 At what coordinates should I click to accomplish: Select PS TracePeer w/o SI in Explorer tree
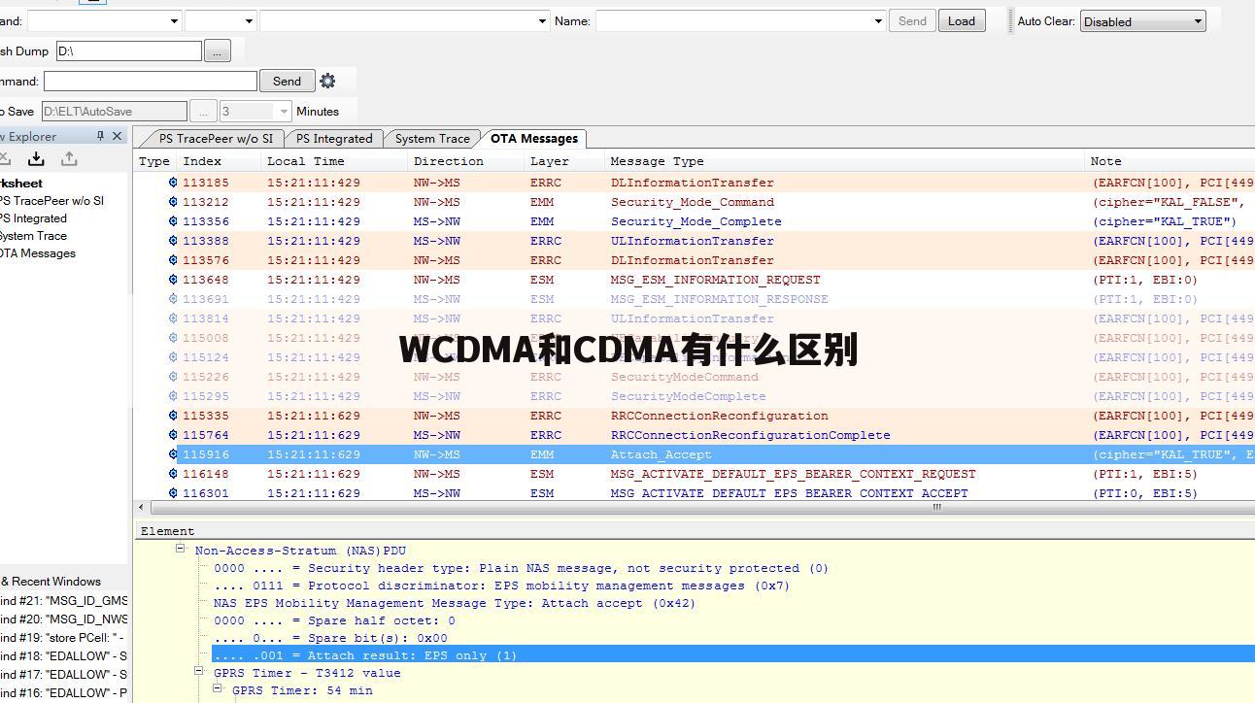[51, 201]
